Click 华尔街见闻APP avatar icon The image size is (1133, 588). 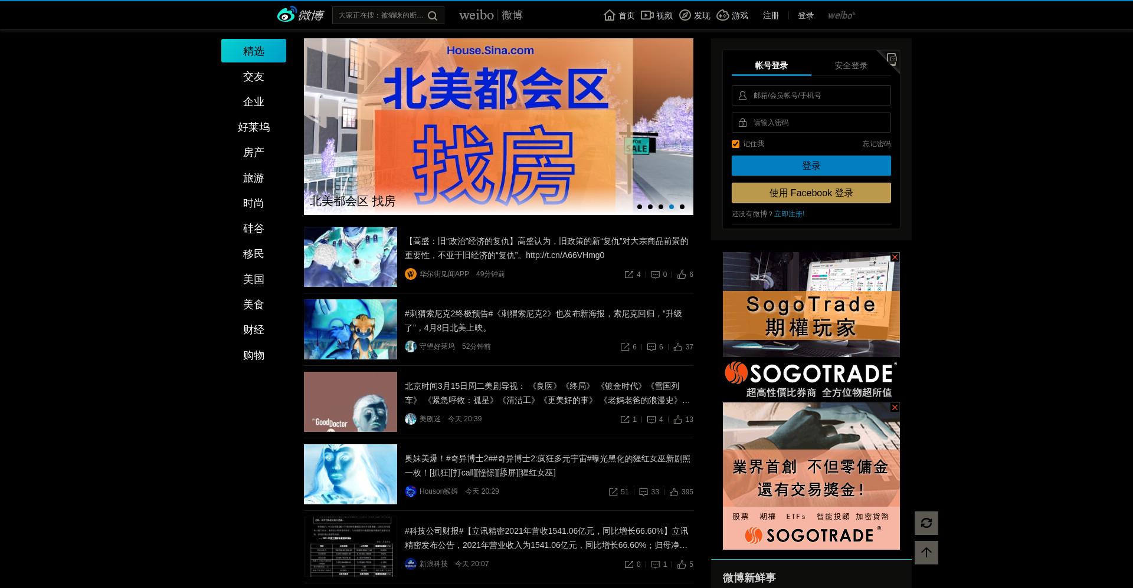411,274
